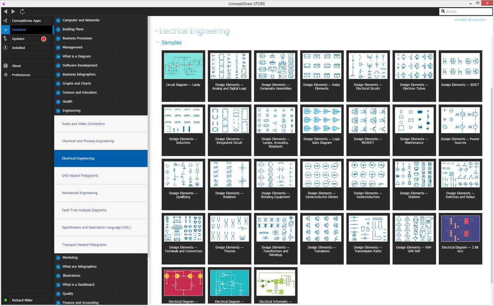Open Specification and Description Language (SDL) solution

[x=101, y=228]
